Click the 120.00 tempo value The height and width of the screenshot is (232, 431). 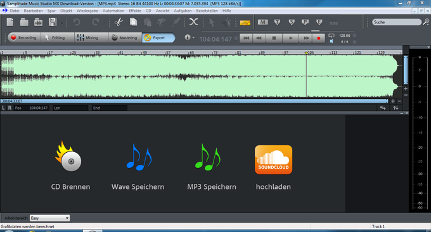tap(344, 35)
